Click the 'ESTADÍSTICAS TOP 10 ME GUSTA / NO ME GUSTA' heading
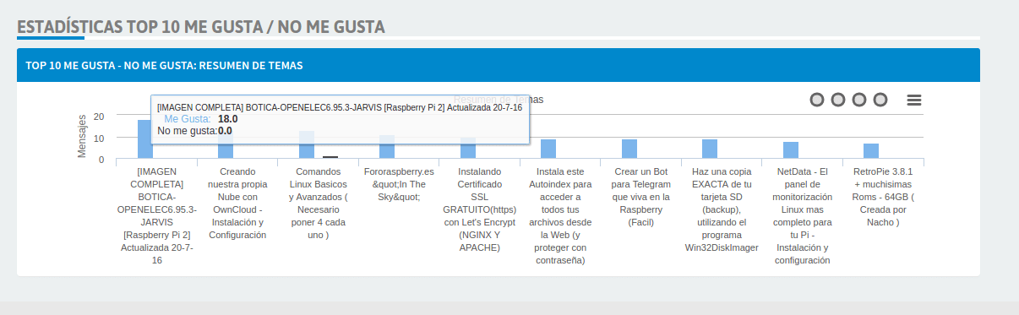 pos(201,27)
